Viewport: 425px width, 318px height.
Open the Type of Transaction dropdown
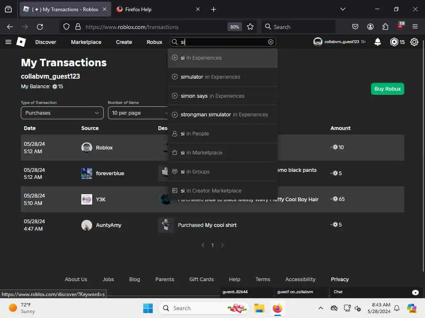click(x=62, y=113)
